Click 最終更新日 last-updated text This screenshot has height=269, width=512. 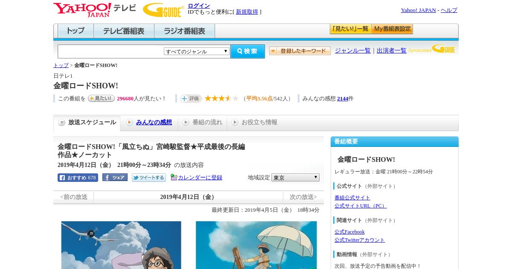point(265,210)
